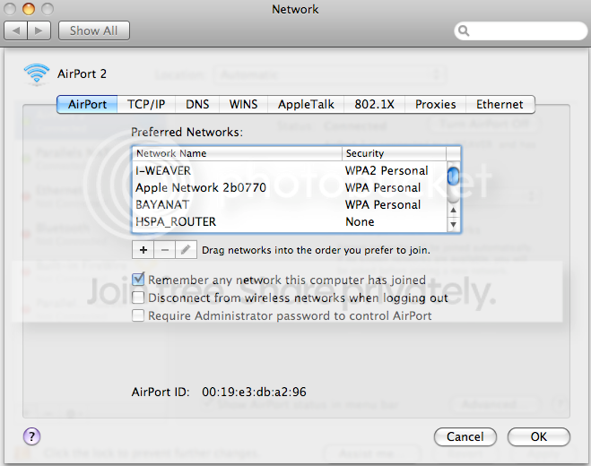The image size is (591, 466).
Task: Open the Ethernet tab
Action: tap(500, 104)
